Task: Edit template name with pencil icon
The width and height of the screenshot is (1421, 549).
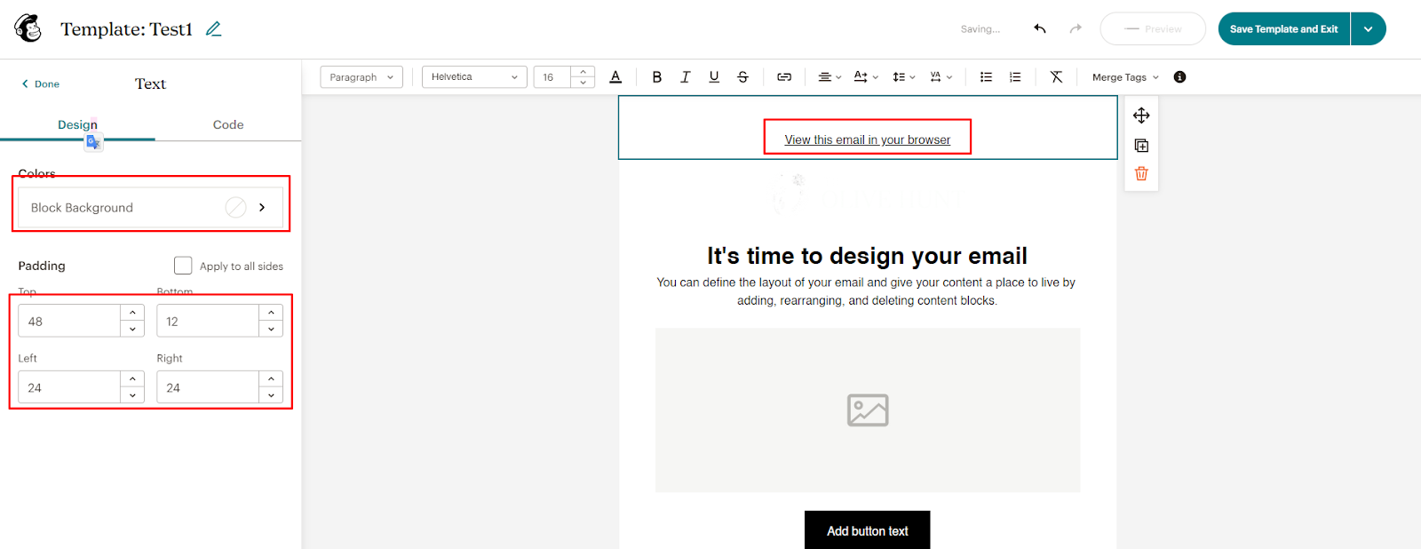Action: coord(213,28)
